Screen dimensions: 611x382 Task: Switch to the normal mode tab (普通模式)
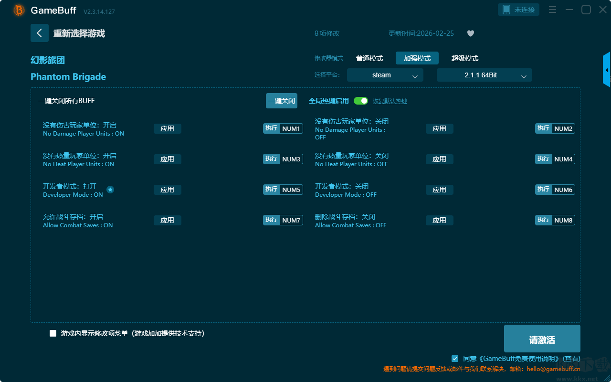pos(369,58)
